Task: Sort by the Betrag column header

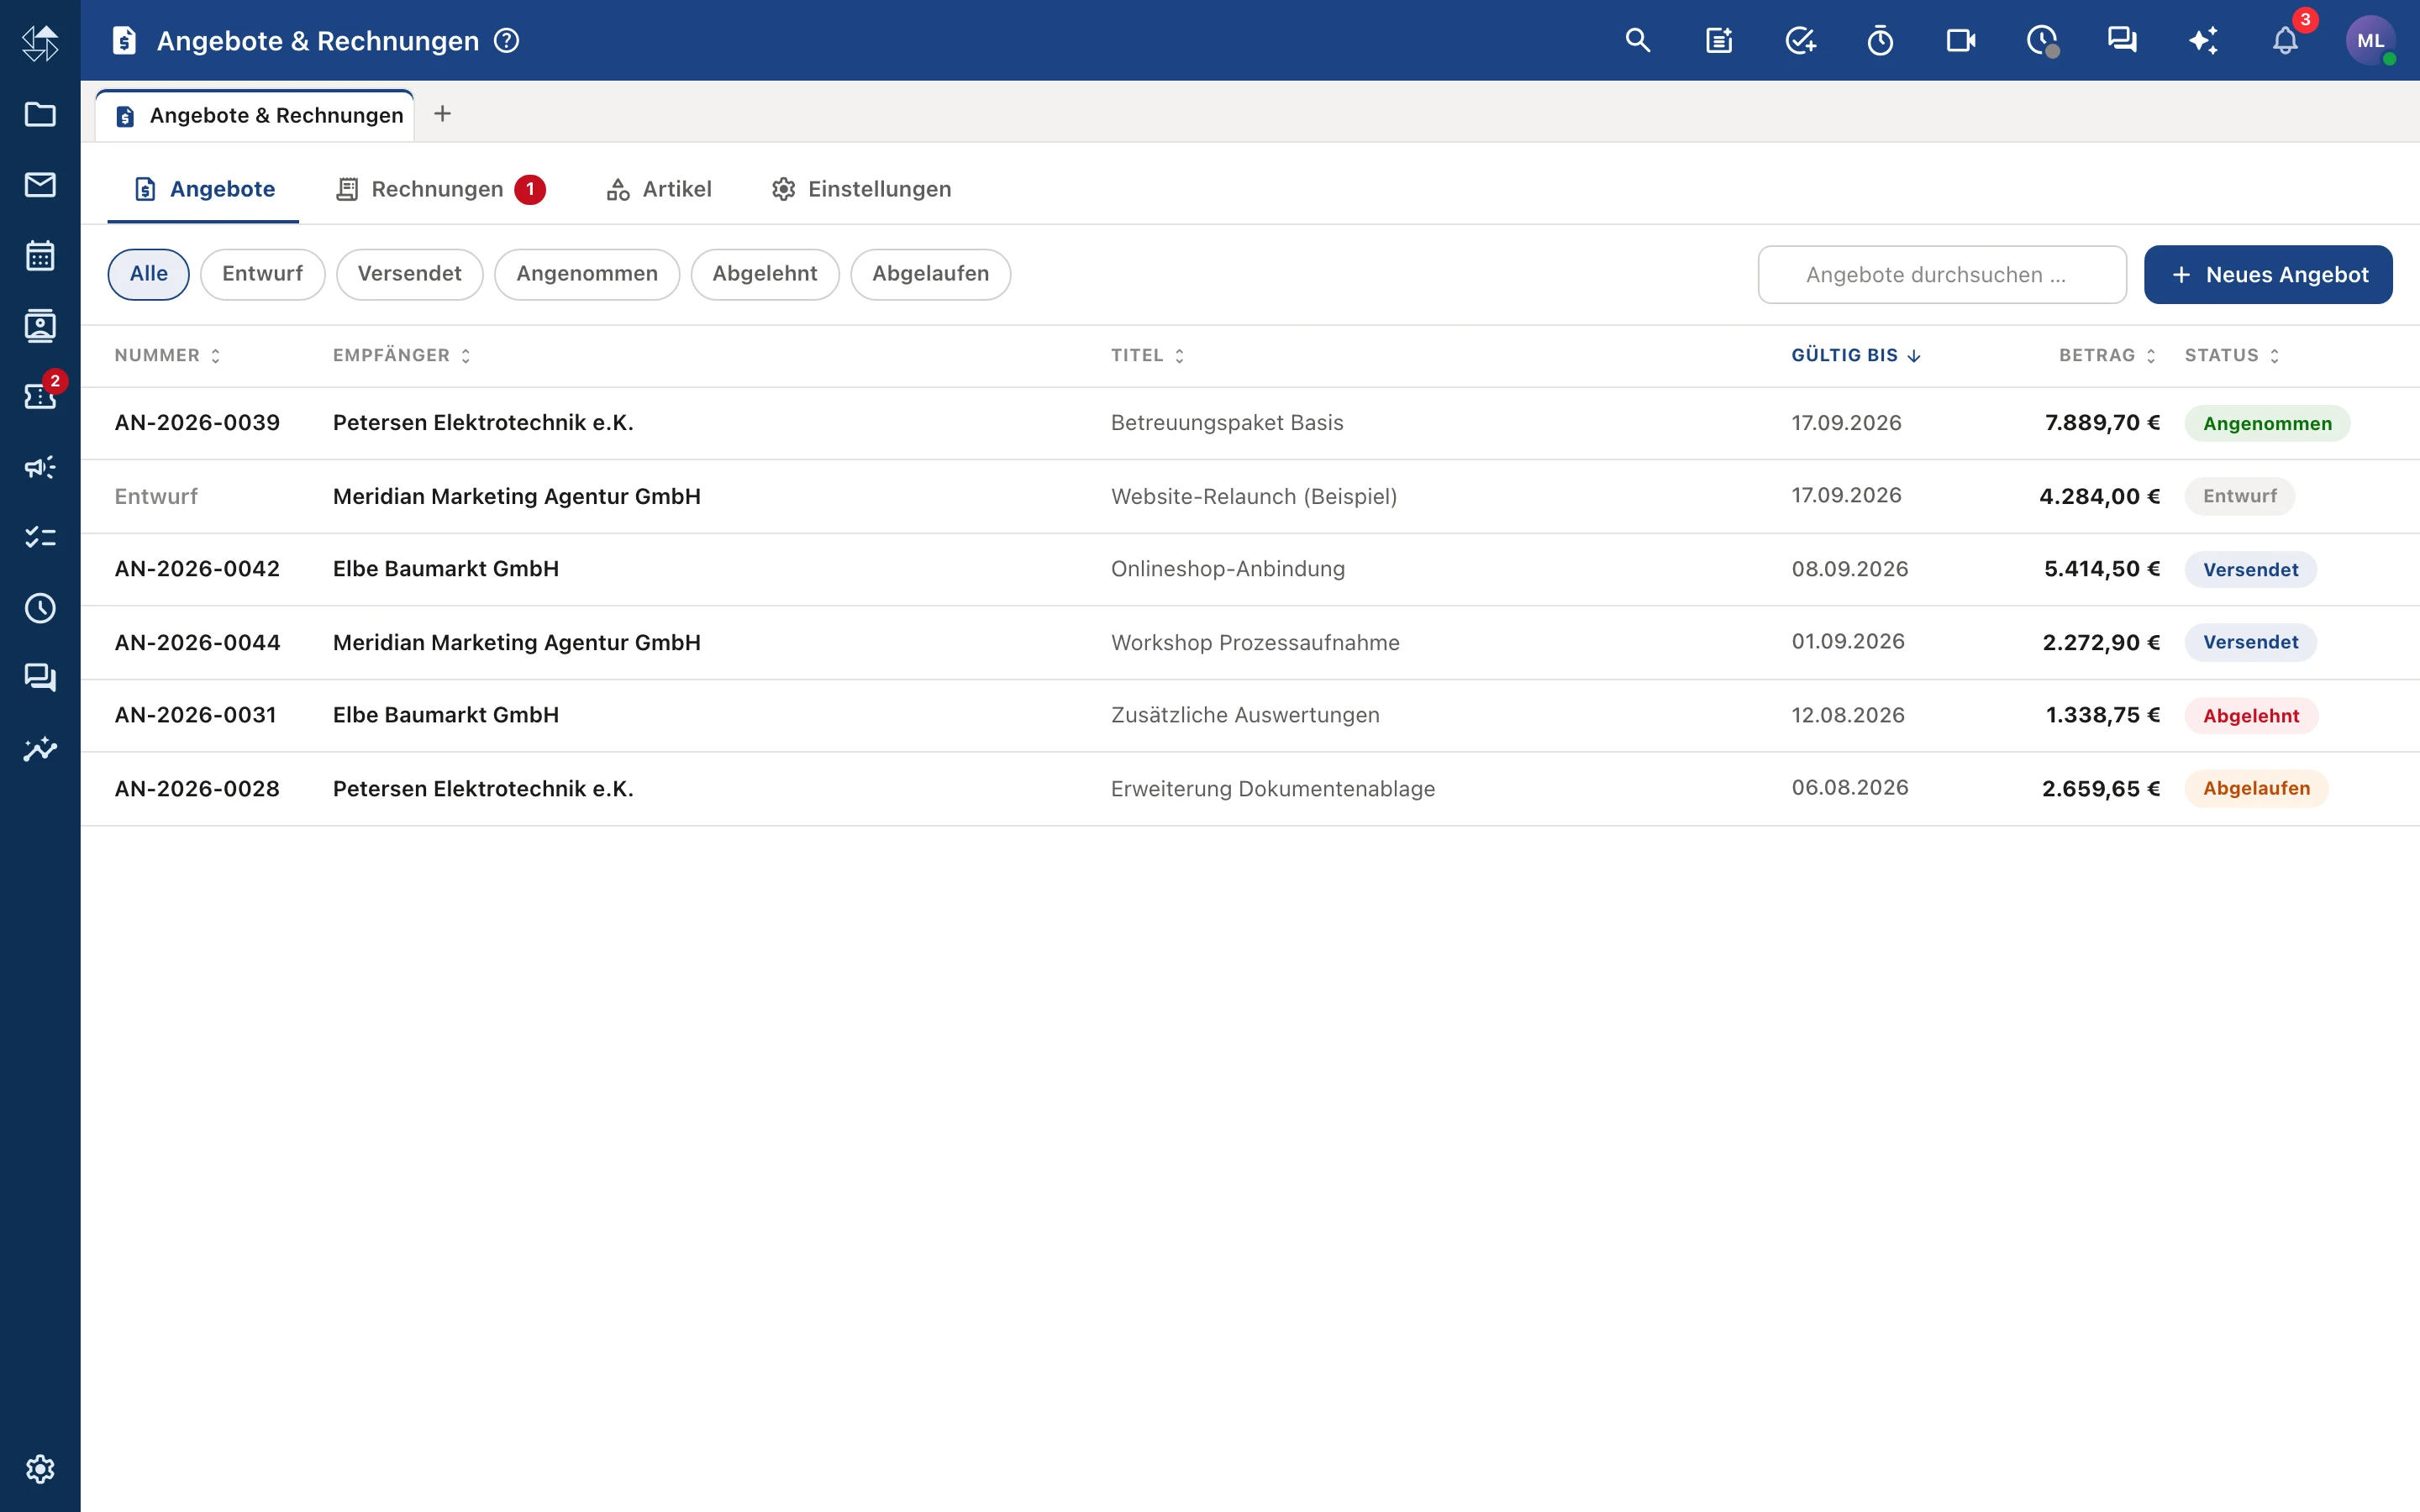Action: coord(2108,356)
